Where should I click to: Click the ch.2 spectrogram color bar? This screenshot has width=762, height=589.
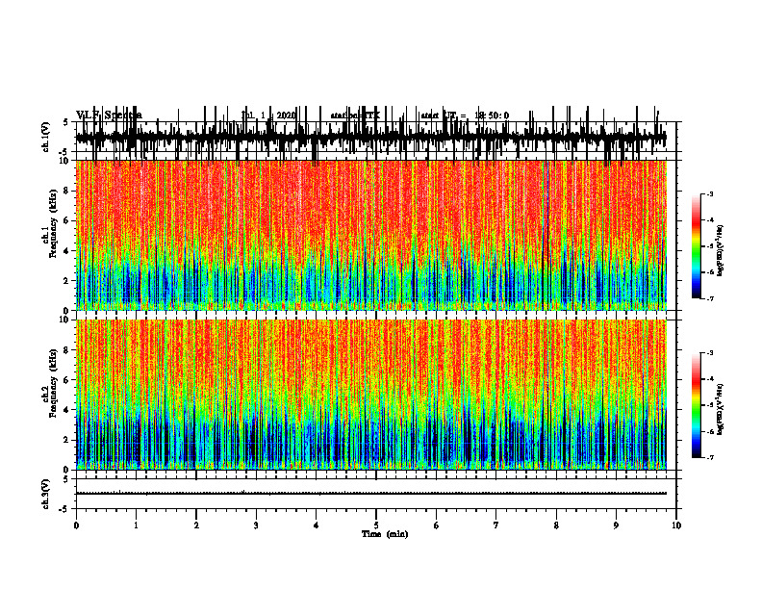(697, 405)
